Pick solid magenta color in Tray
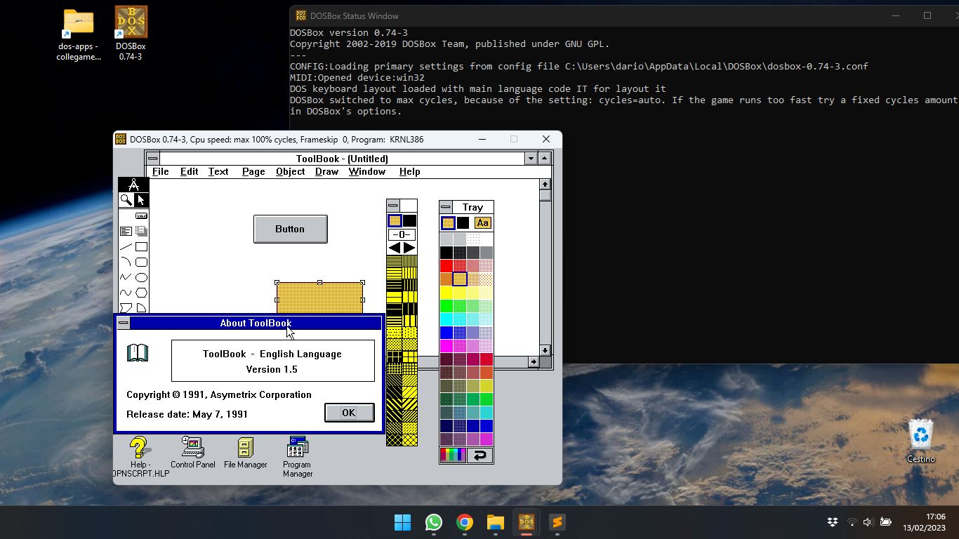The height and width of the screenshot is (539, 959). coord(447,345)
